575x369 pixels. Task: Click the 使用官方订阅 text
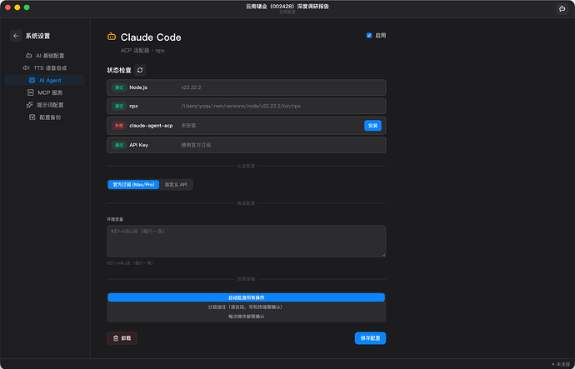(x=196, y=145)
